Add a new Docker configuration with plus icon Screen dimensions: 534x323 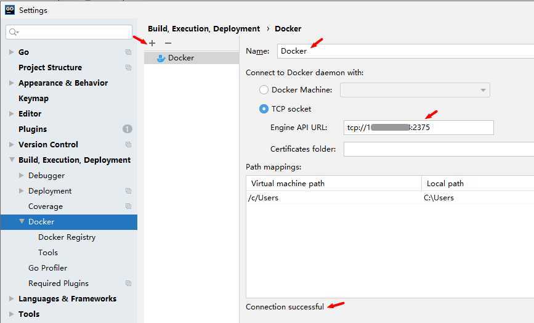[152, 43]
